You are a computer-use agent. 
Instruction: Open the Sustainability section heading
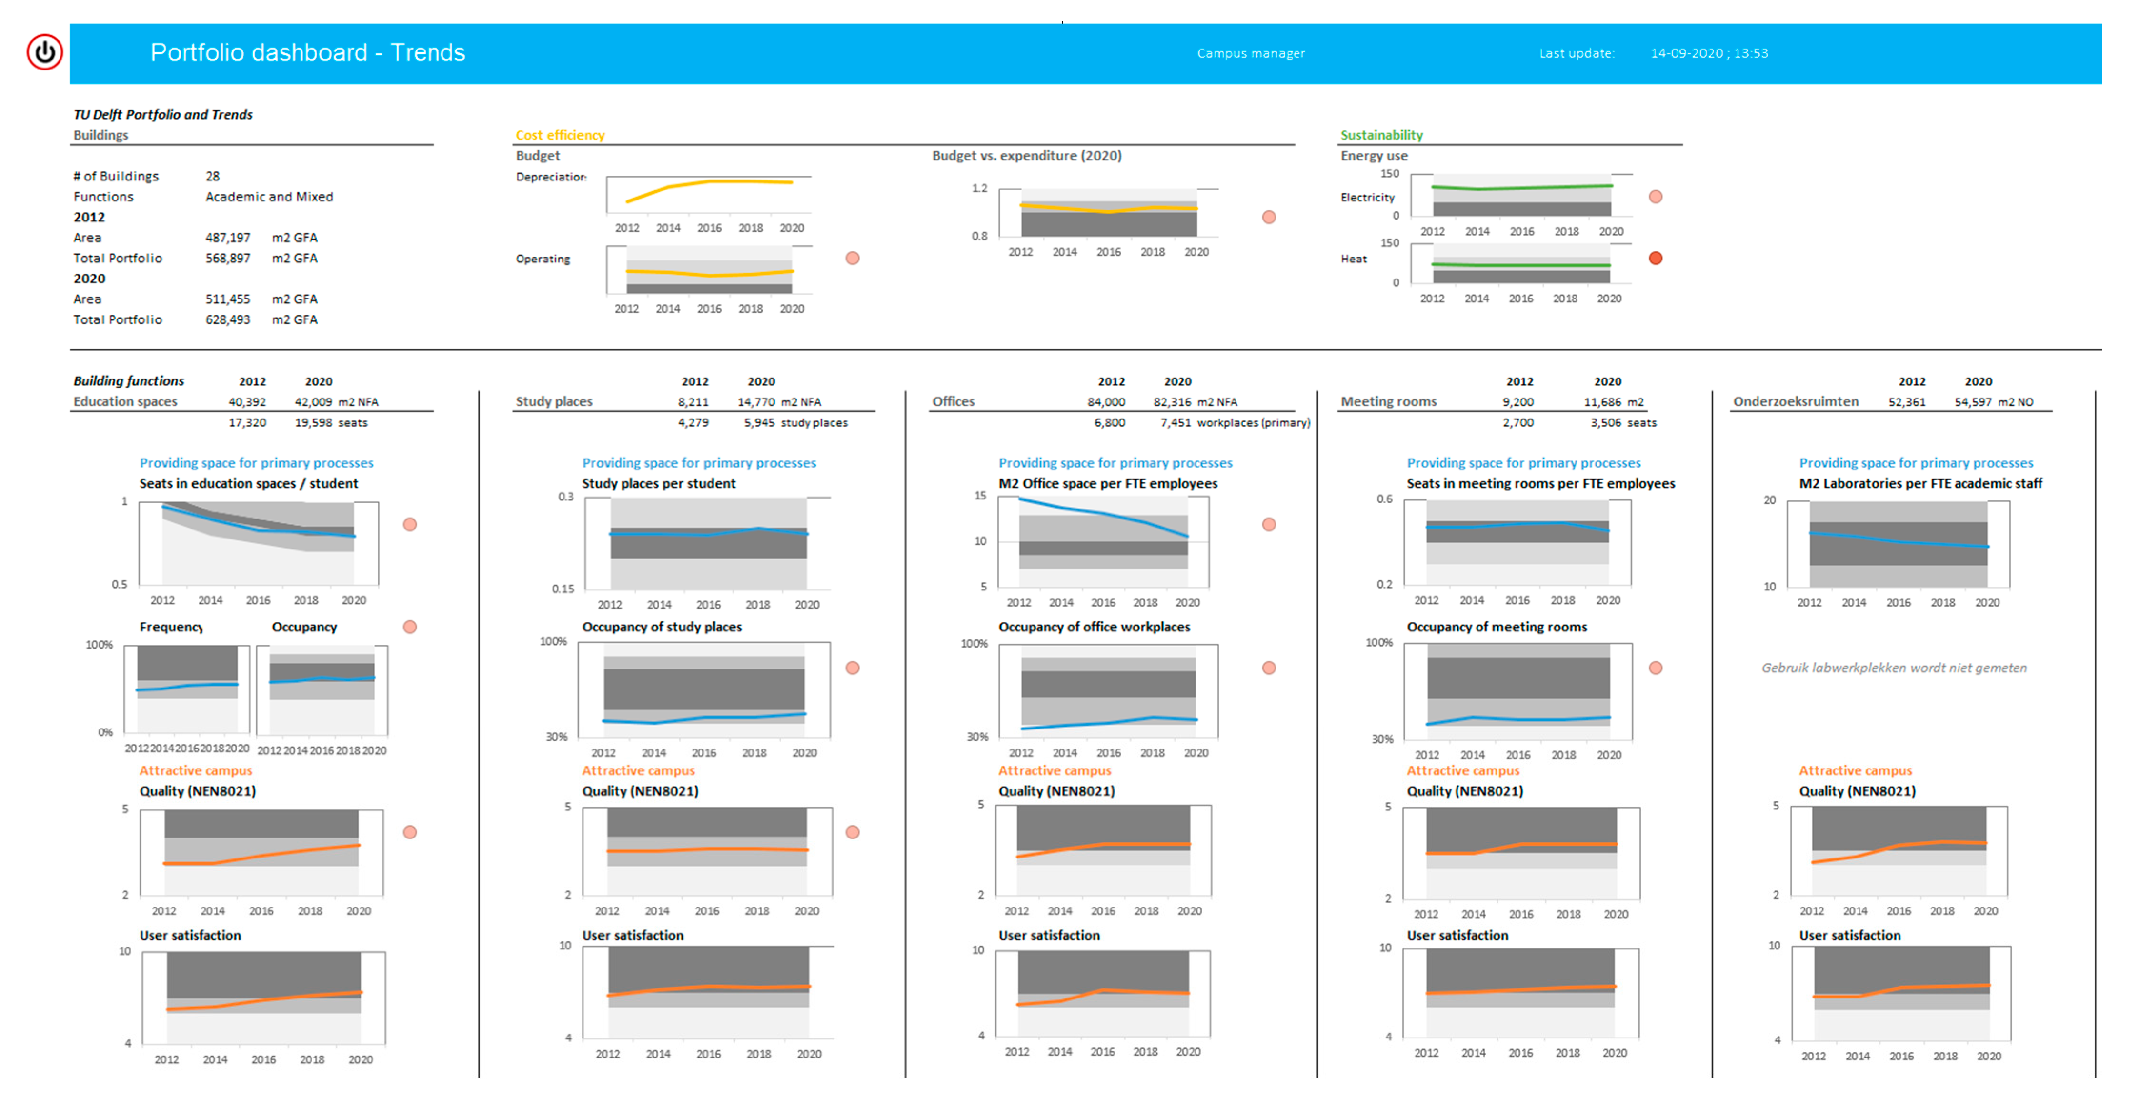click(1381, 135)
